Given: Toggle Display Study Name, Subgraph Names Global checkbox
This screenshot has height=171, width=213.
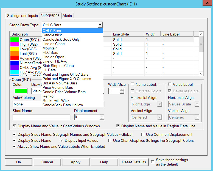Looking at the screenshot, I should pos(14,134).
